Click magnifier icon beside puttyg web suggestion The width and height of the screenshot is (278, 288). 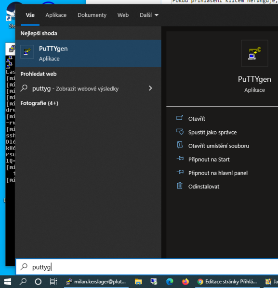click(x=24, y=88)
